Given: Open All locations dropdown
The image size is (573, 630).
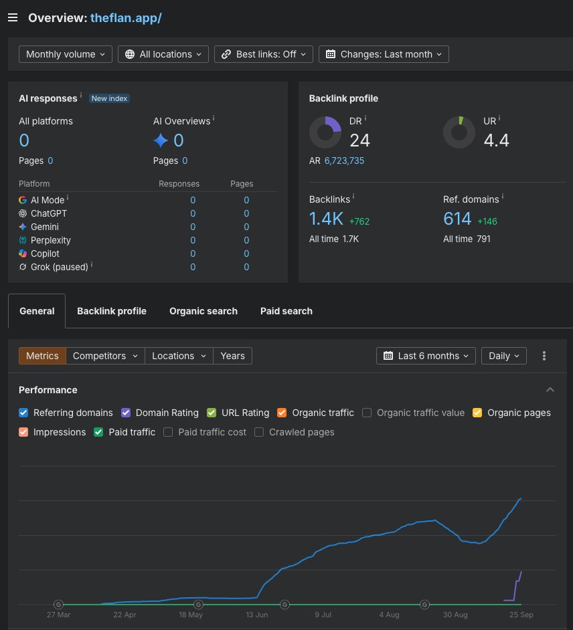Looking at the screenshot, I should pos(163,54).
